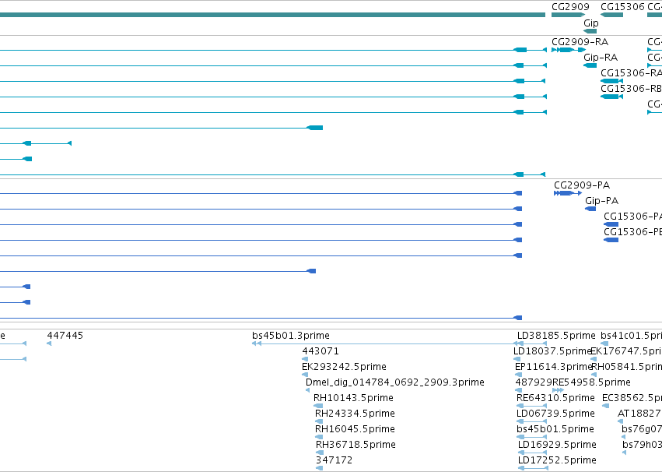Click the CG2909-PA protein label
The image size is (662, 472).
(x=582, y=185)
